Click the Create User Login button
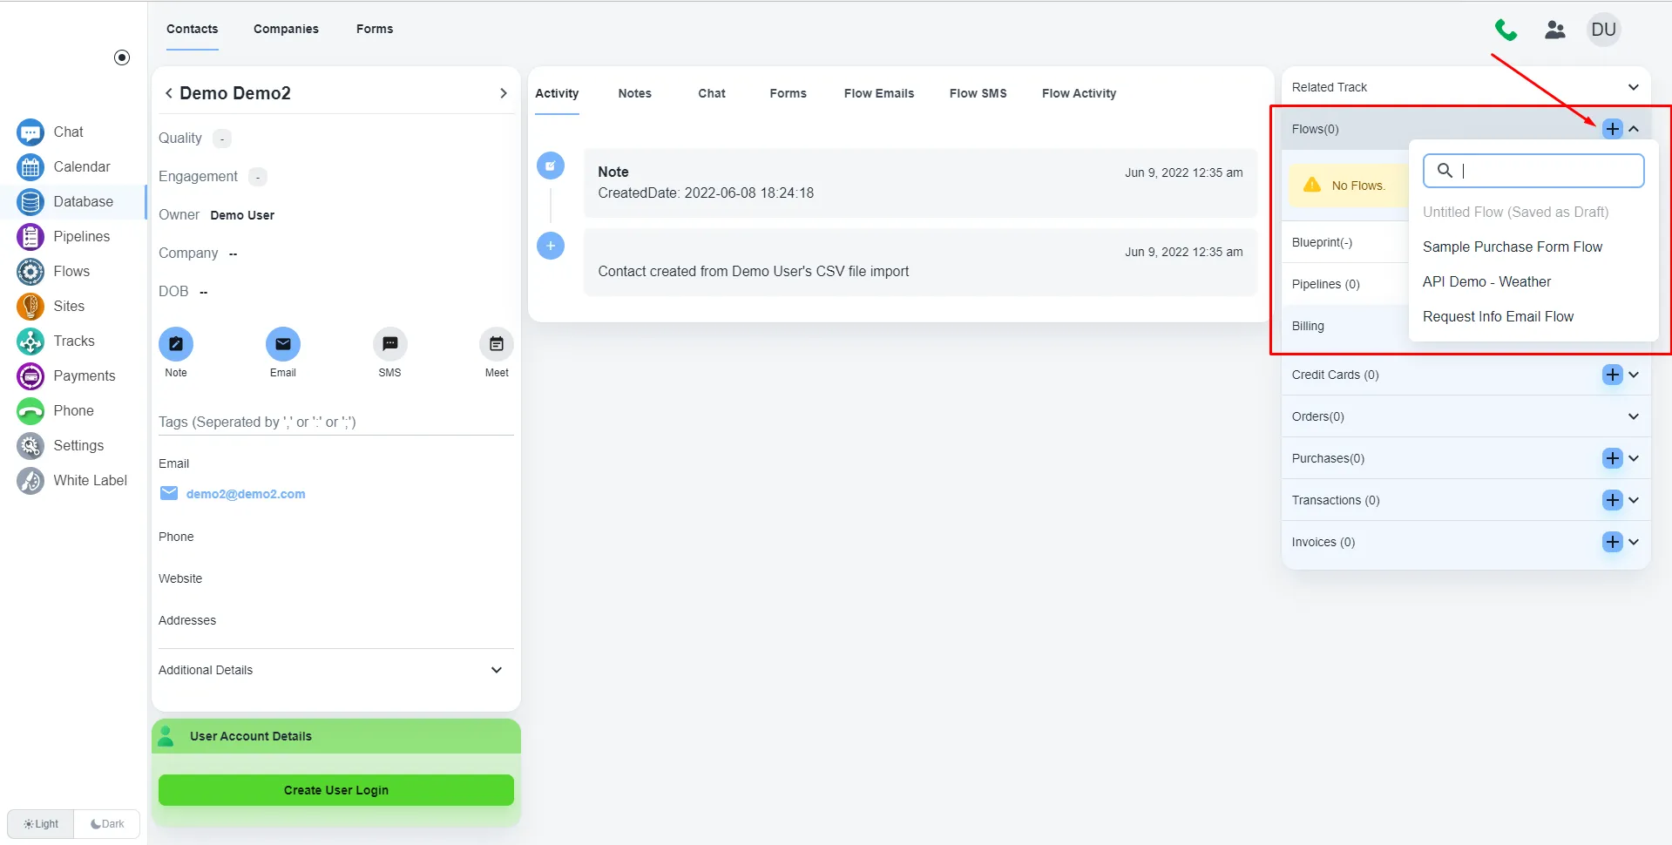 [x=336, y=790]
